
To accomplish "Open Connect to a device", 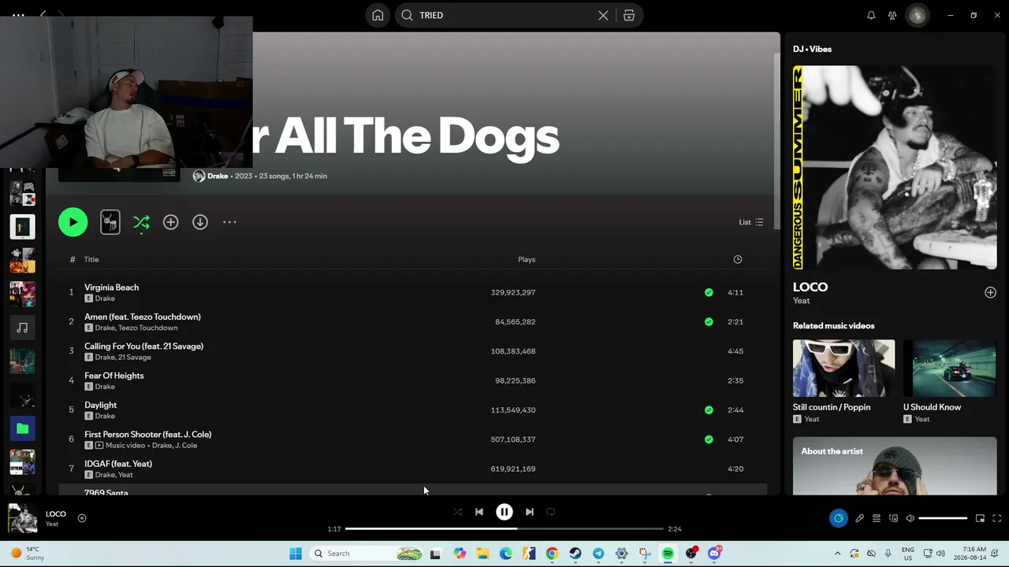I will point(893,518).
